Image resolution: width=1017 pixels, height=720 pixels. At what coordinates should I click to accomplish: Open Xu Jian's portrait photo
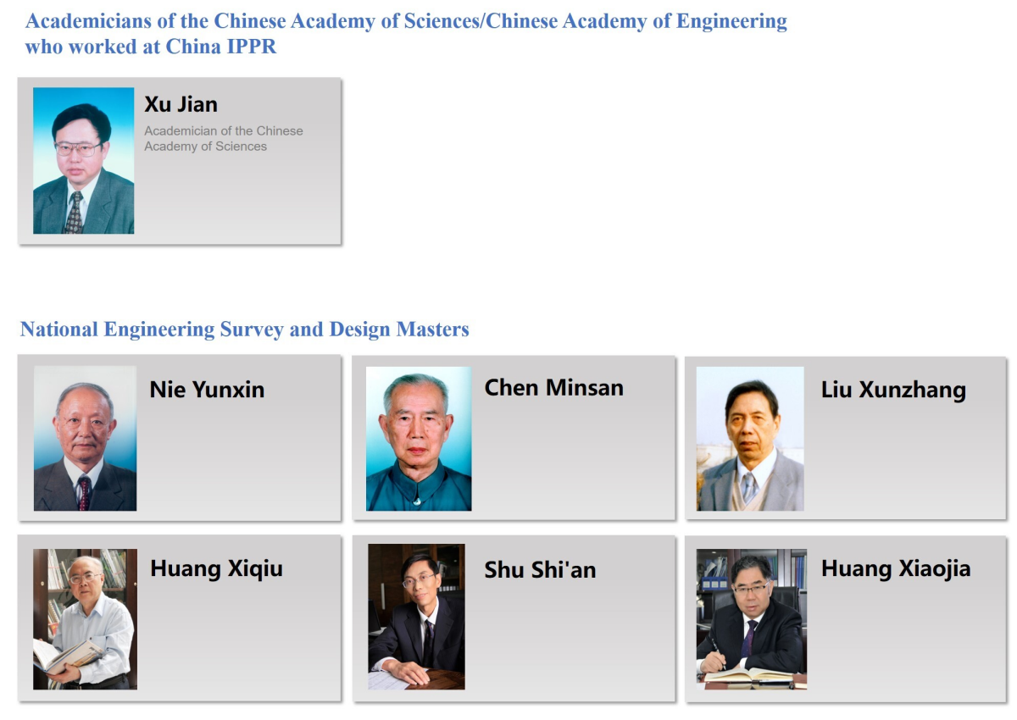(83, 161)
